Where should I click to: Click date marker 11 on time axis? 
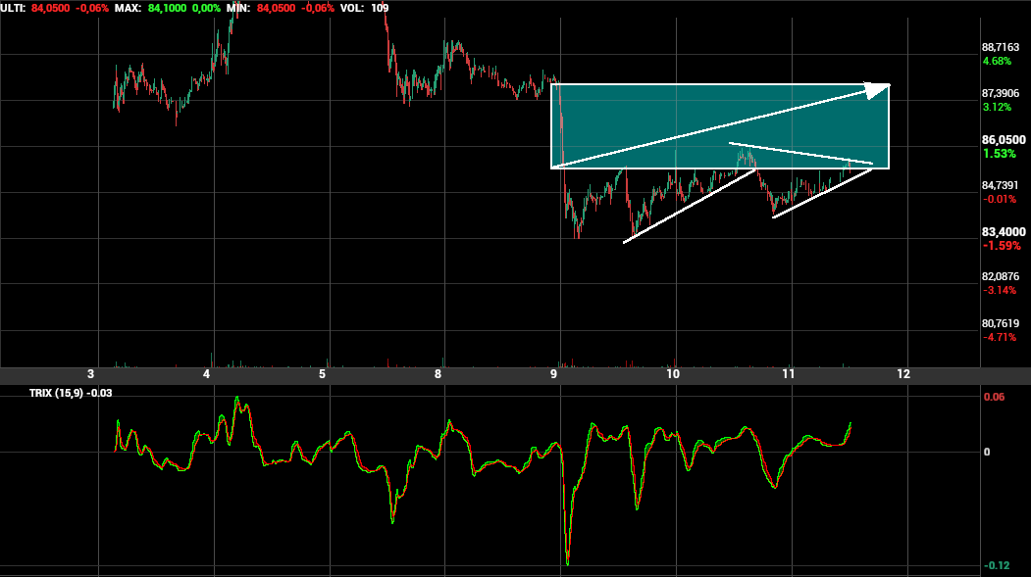[x=789, y=374]
